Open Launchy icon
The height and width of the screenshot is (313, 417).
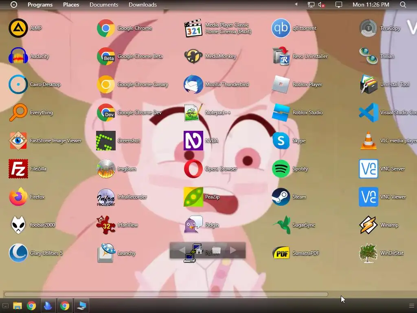[x=105, y=253]
